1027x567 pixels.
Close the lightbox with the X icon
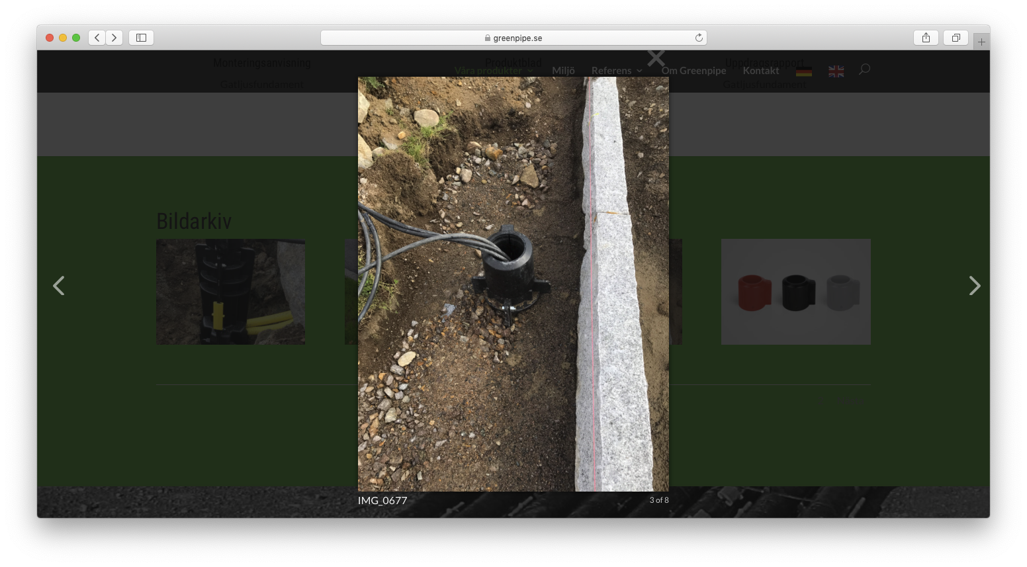pos(656,58)
